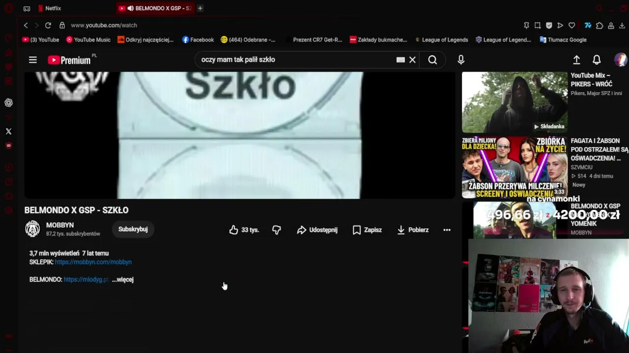Open the (464) Odebrane mail bookmark
This screenshot has width=629, height=353.
pyautogui.click(x=248, y=40)
